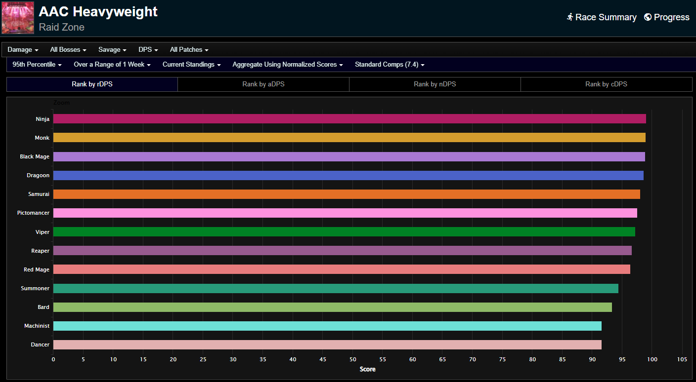Click the globe Progress icon

648,17
